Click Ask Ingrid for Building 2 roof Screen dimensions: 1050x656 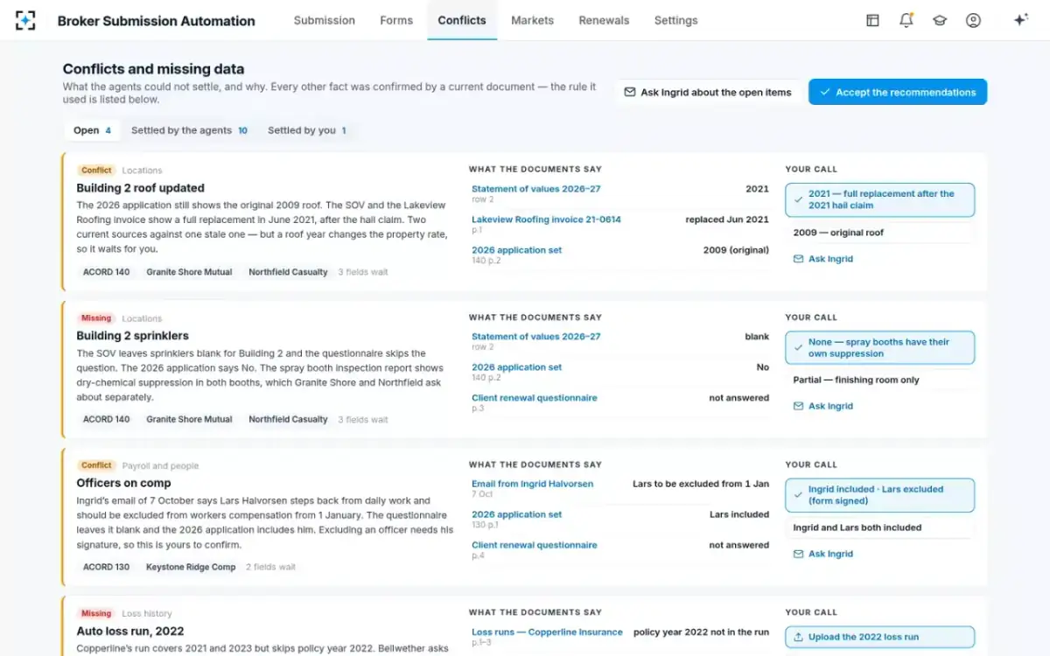pyautogui.click(x=822, y=259)
